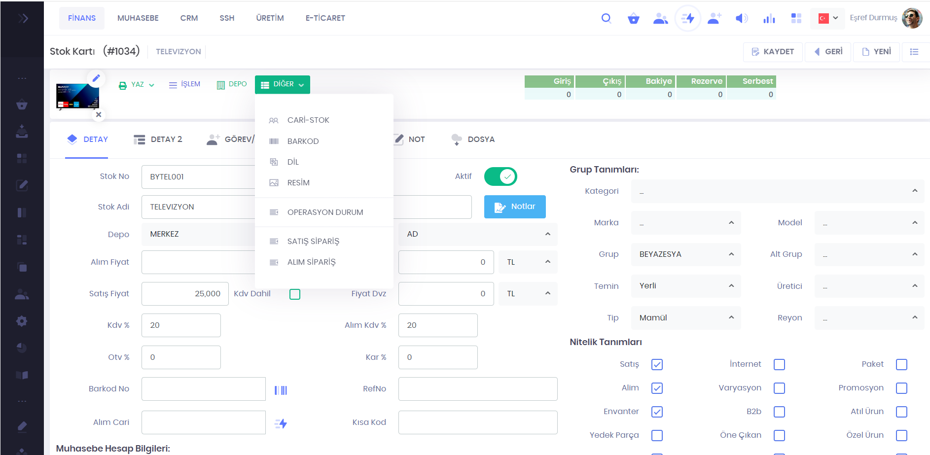Viewport: 930px width, 455px height.
Task: Open the Tip dropdown showing Mamül
Action: 685,318
